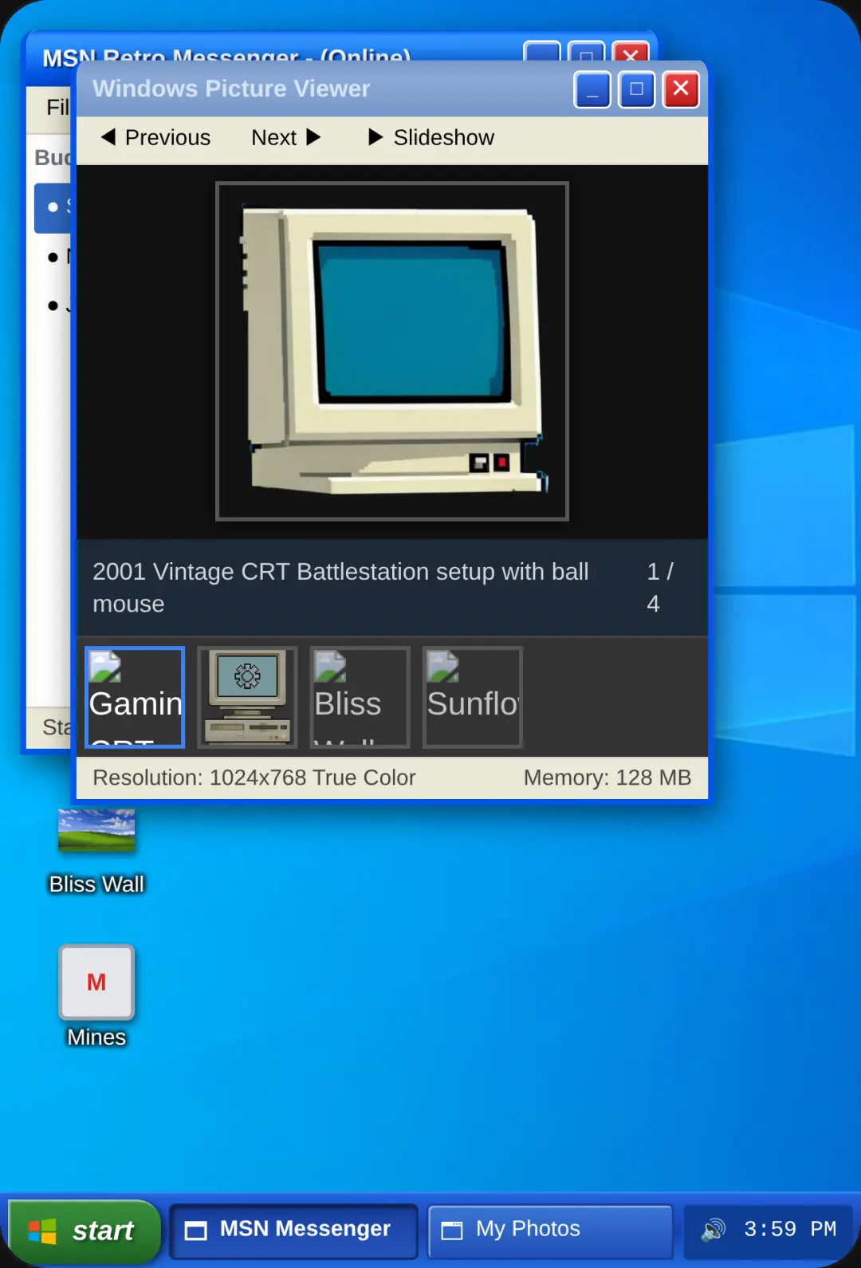
Task: Select the retro computer thumbnail
Action: coord(247,698)
